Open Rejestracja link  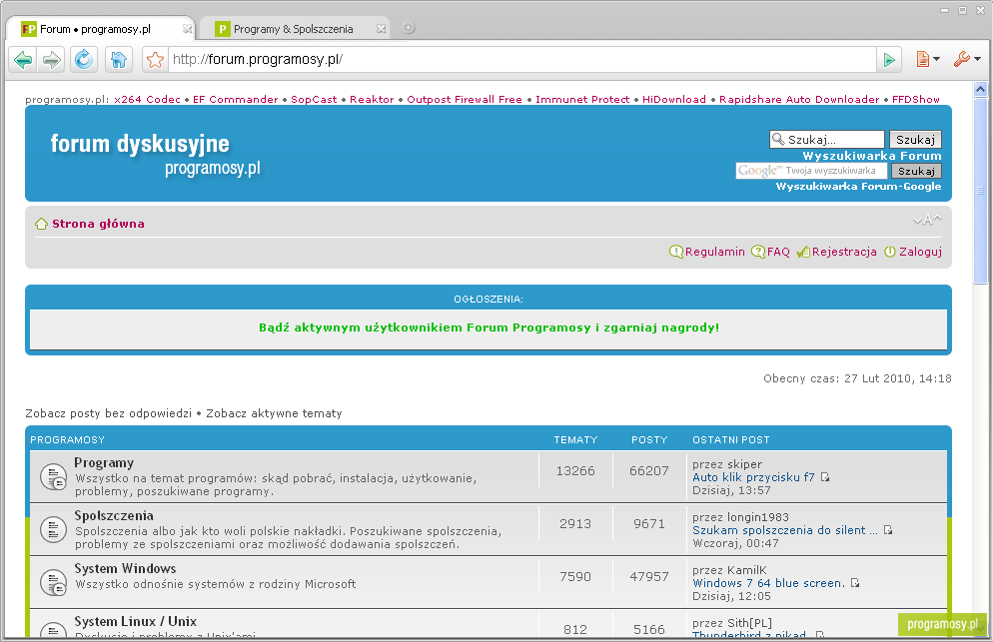click(x=844, y=252)
